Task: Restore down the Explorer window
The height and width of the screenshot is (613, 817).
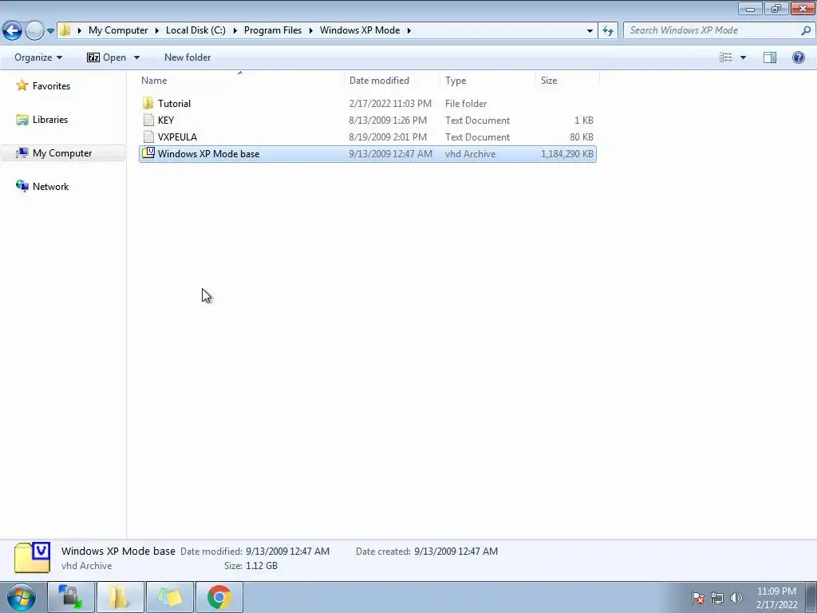Action: click(776, 8)
